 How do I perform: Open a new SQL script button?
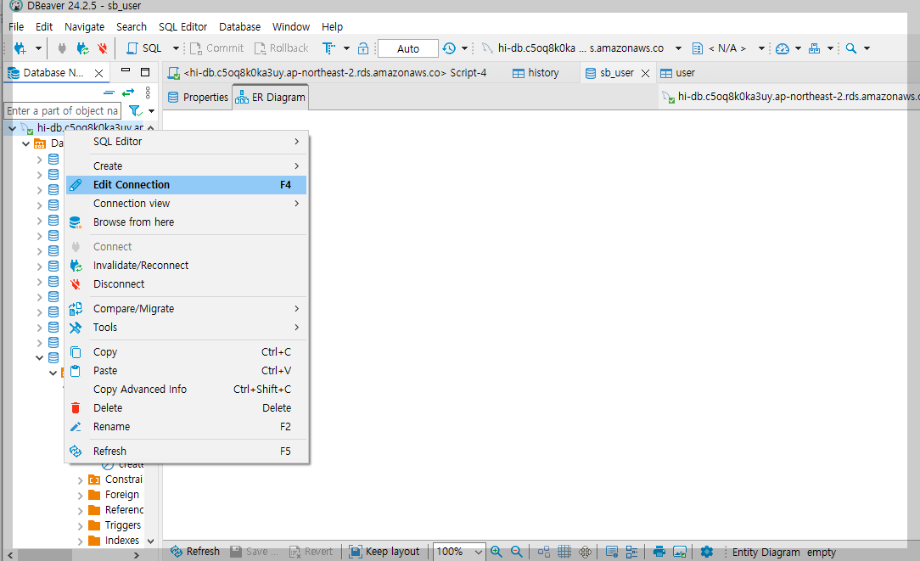[145, 48]
